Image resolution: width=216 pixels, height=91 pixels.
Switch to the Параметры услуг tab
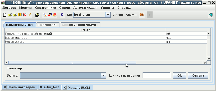(19, 25)
